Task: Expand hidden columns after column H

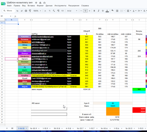Action: [x=30, y=20]
